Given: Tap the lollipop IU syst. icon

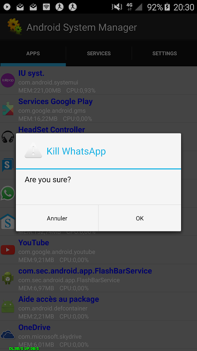Looking at the screenshot, I should [8, 80].
